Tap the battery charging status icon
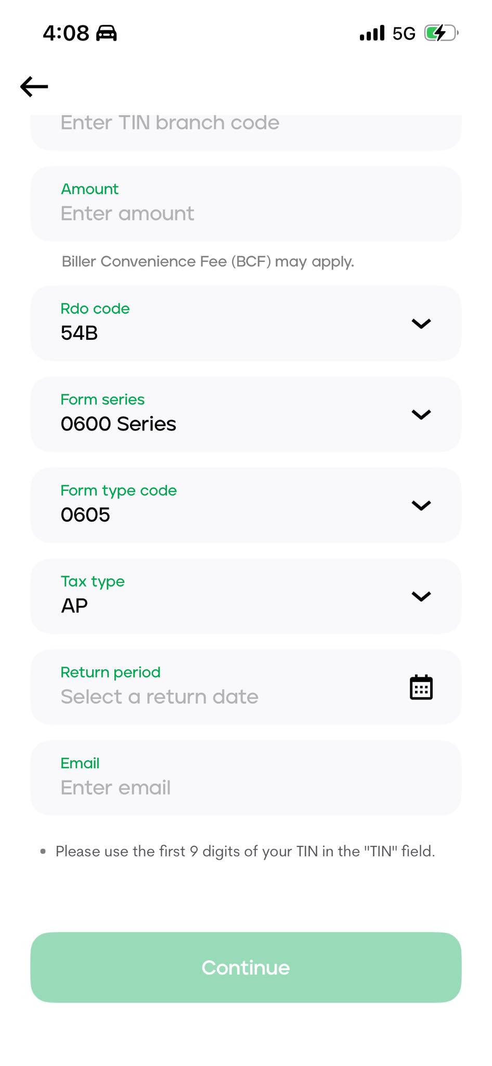Viewport: 492px width, 1066px height. 441,33
